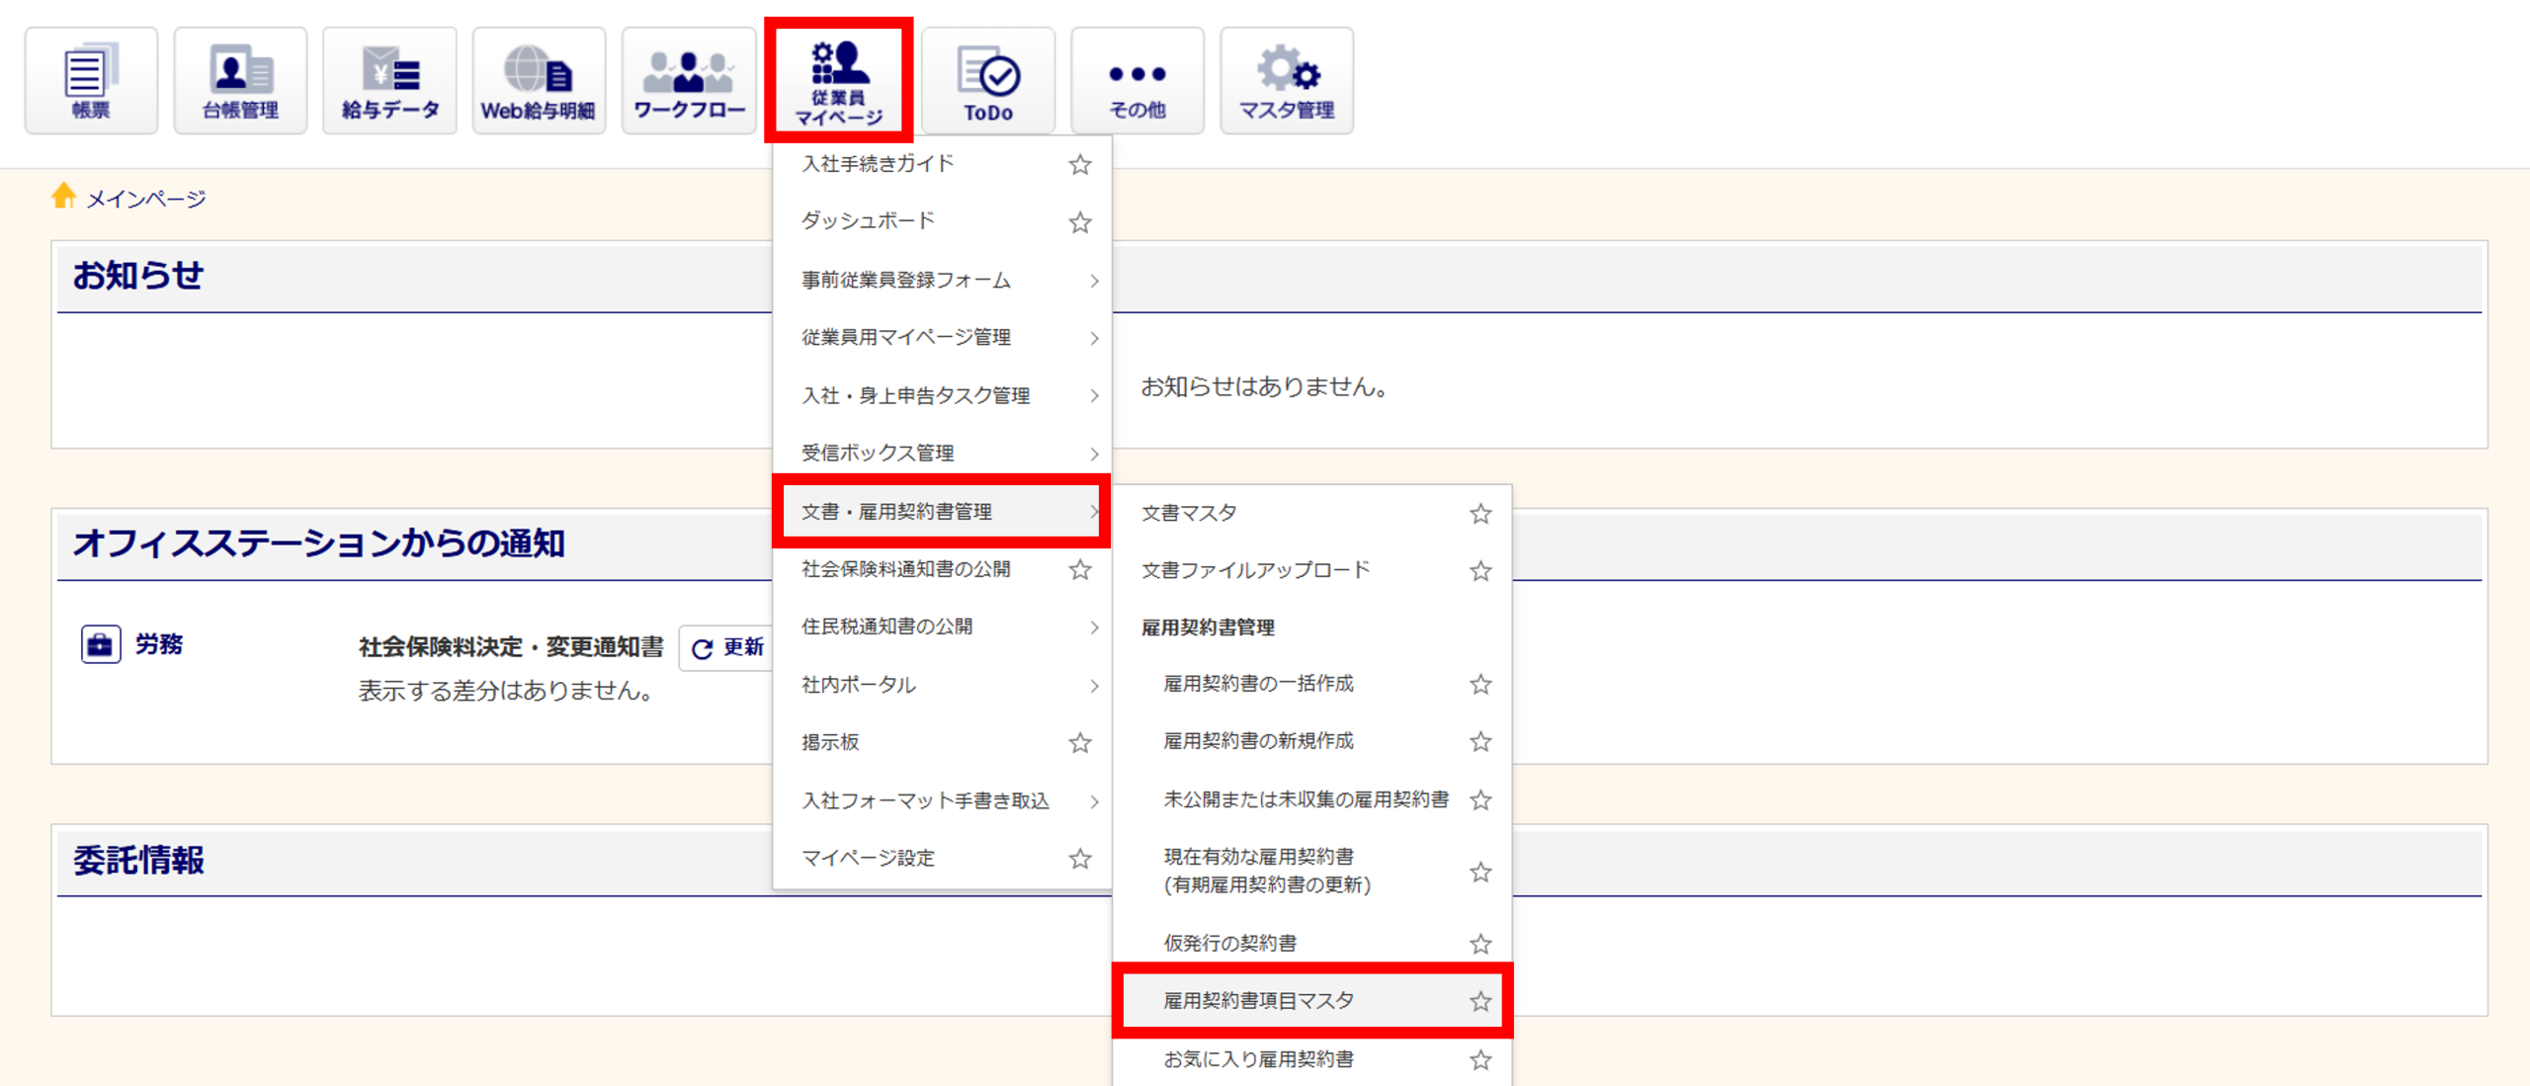This screenshot has height=1086, width=2530.
Task: Click the 表示する差分はありません。 text
Action: [506, 691]
